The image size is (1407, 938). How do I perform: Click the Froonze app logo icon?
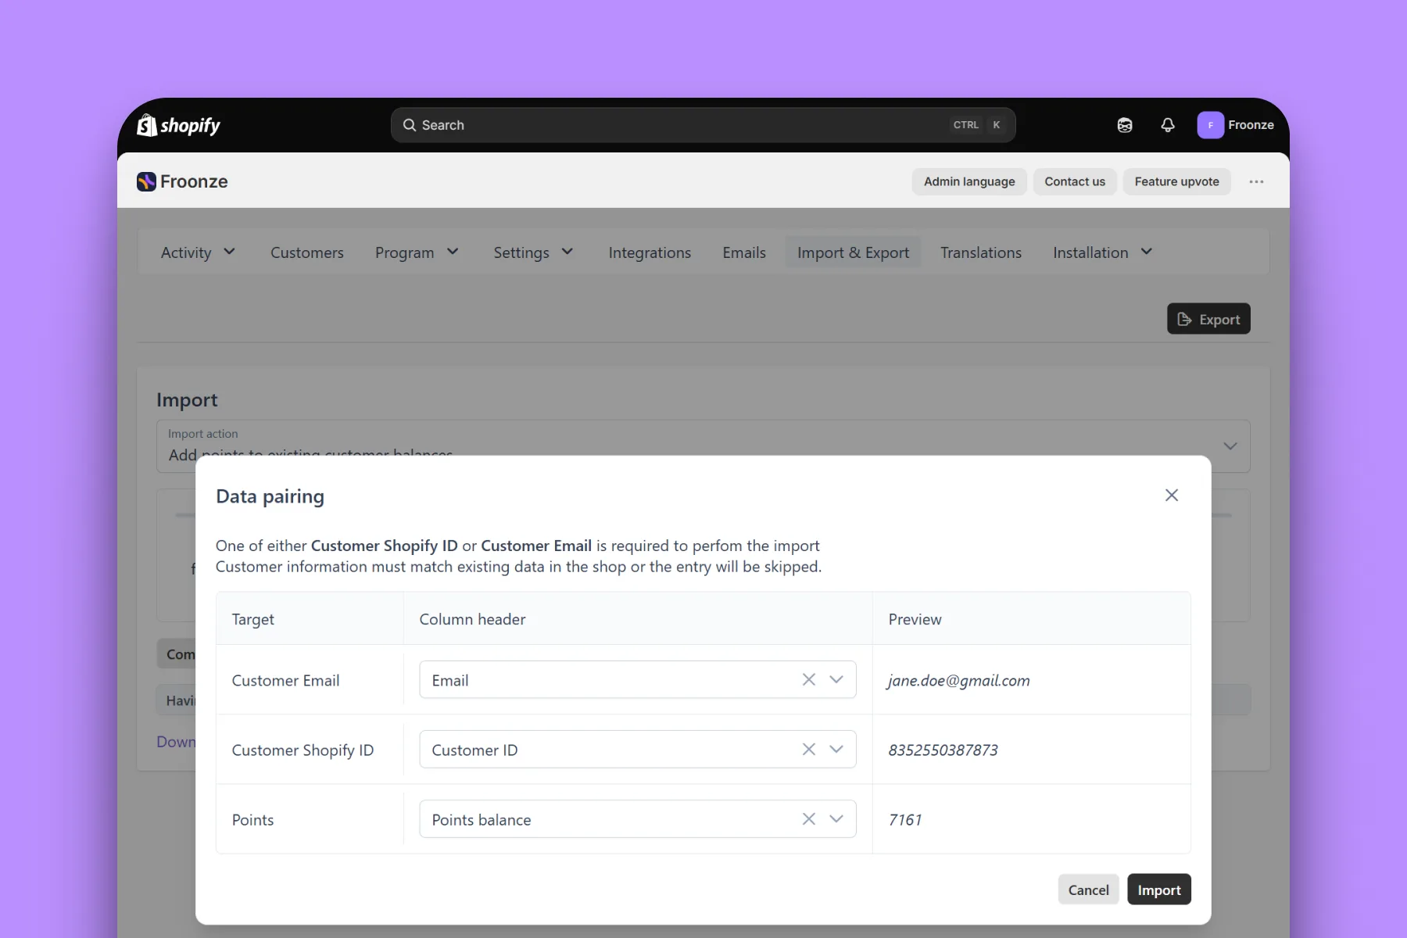146,181
